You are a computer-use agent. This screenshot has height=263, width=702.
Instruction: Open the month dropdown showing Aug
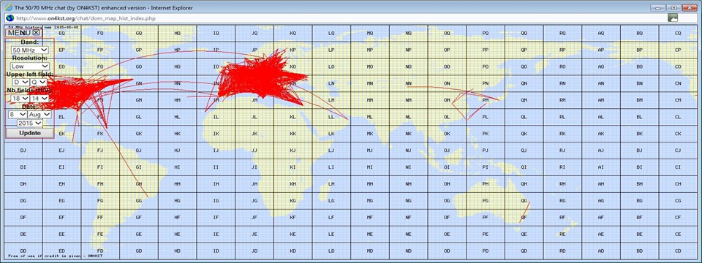[x=39, y=115]
